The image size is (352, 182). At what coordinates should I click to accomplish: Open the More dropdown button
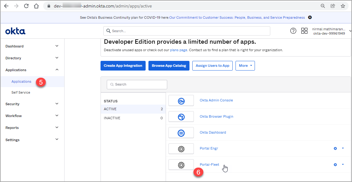click(245, 66)
